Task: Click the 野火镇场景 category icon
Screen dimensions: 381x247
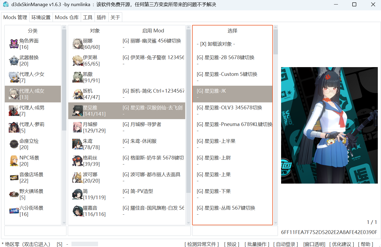Action: pyautogui.click(x=14, y=194)
